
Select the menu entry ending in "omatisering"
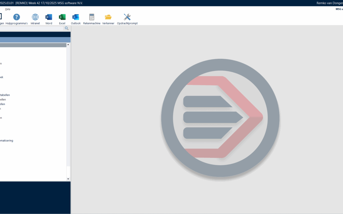coord(6,140)
